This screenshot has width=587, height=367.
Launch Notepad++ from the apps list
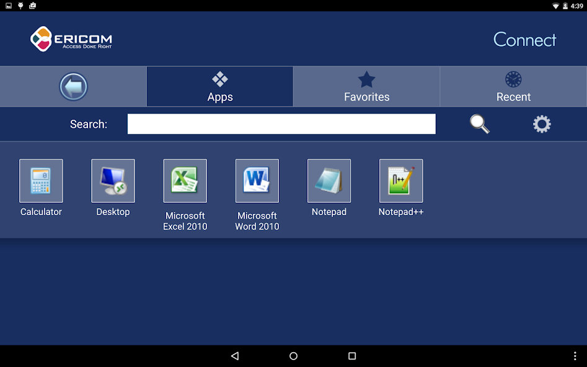400,181
